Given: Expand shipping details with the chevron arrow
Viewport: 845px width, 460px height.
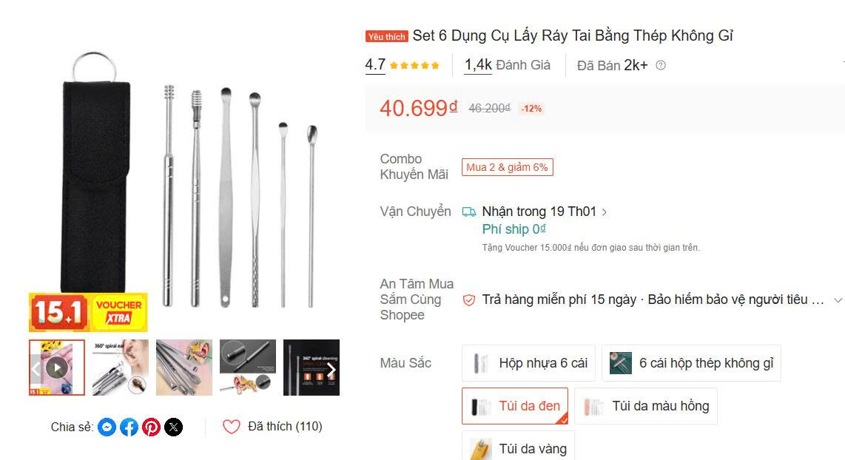Looking at the screenshot, I should tap(605, 211).
